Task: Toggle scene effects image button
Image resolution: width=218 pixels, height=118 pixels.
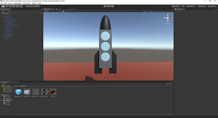Action: click(69, 11)
